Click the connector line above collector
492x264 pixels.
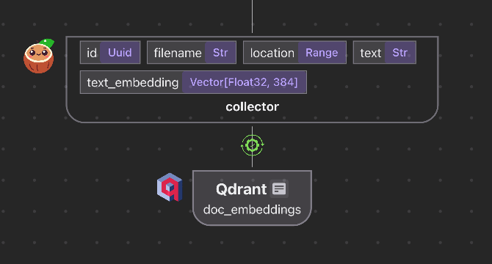[x=252, y=16]
